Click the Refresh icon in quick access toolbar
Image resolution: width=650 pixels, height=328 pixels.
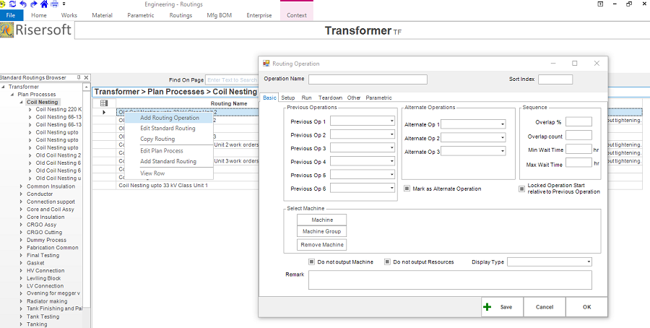12,4
